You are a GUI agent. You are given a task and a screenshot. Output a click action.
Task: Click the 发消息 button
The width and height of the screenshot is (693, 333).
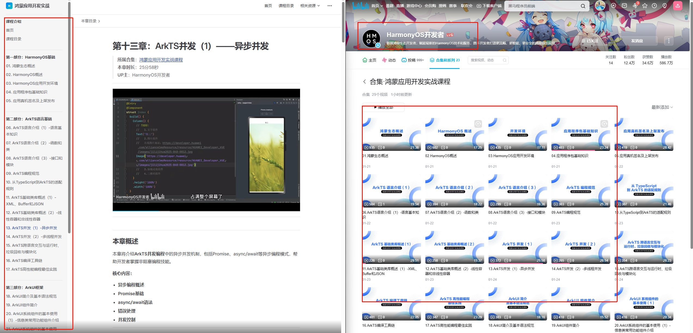pos(637,41)
